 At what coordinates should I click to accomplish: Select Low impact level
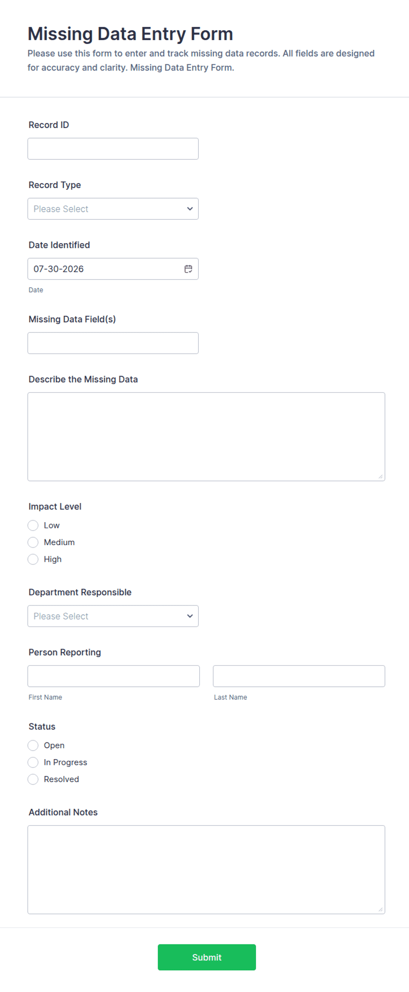(33, 525)
